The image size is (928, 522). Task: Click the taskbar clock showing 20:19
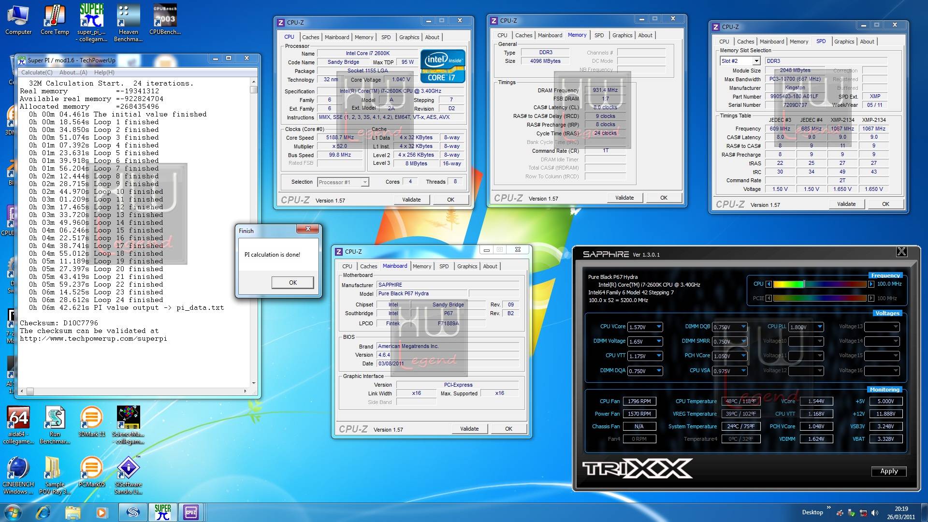point(900,513)
